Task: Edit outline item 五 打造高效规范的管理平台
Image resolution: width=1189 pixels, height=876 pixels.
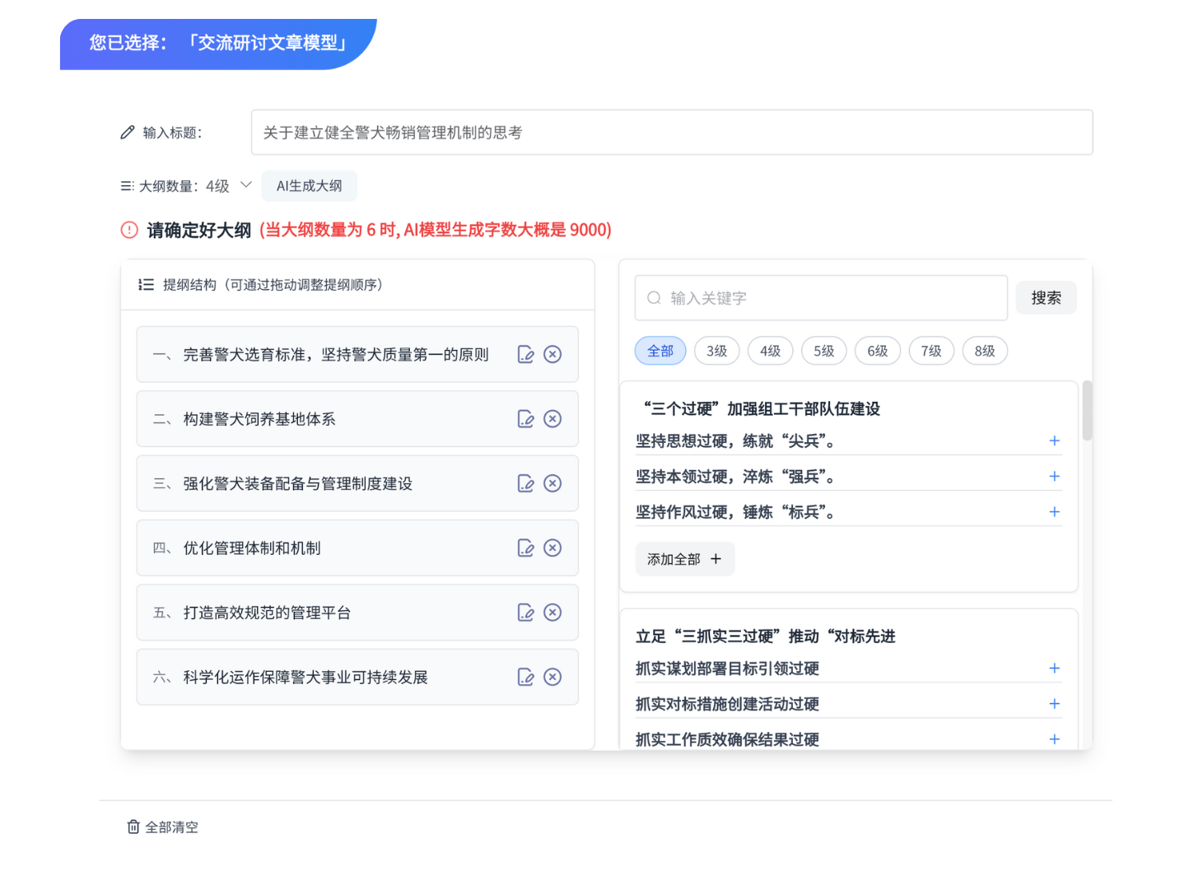Action: tap(525, 613)
